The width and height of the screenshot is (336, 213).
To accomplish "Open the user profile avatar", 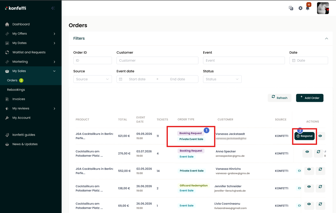I will point(323,8).
